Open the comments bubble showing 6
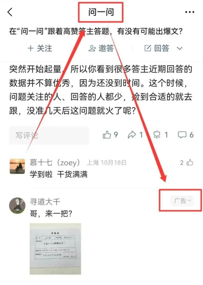Viewport: 203px width, 285px height. 182,135
